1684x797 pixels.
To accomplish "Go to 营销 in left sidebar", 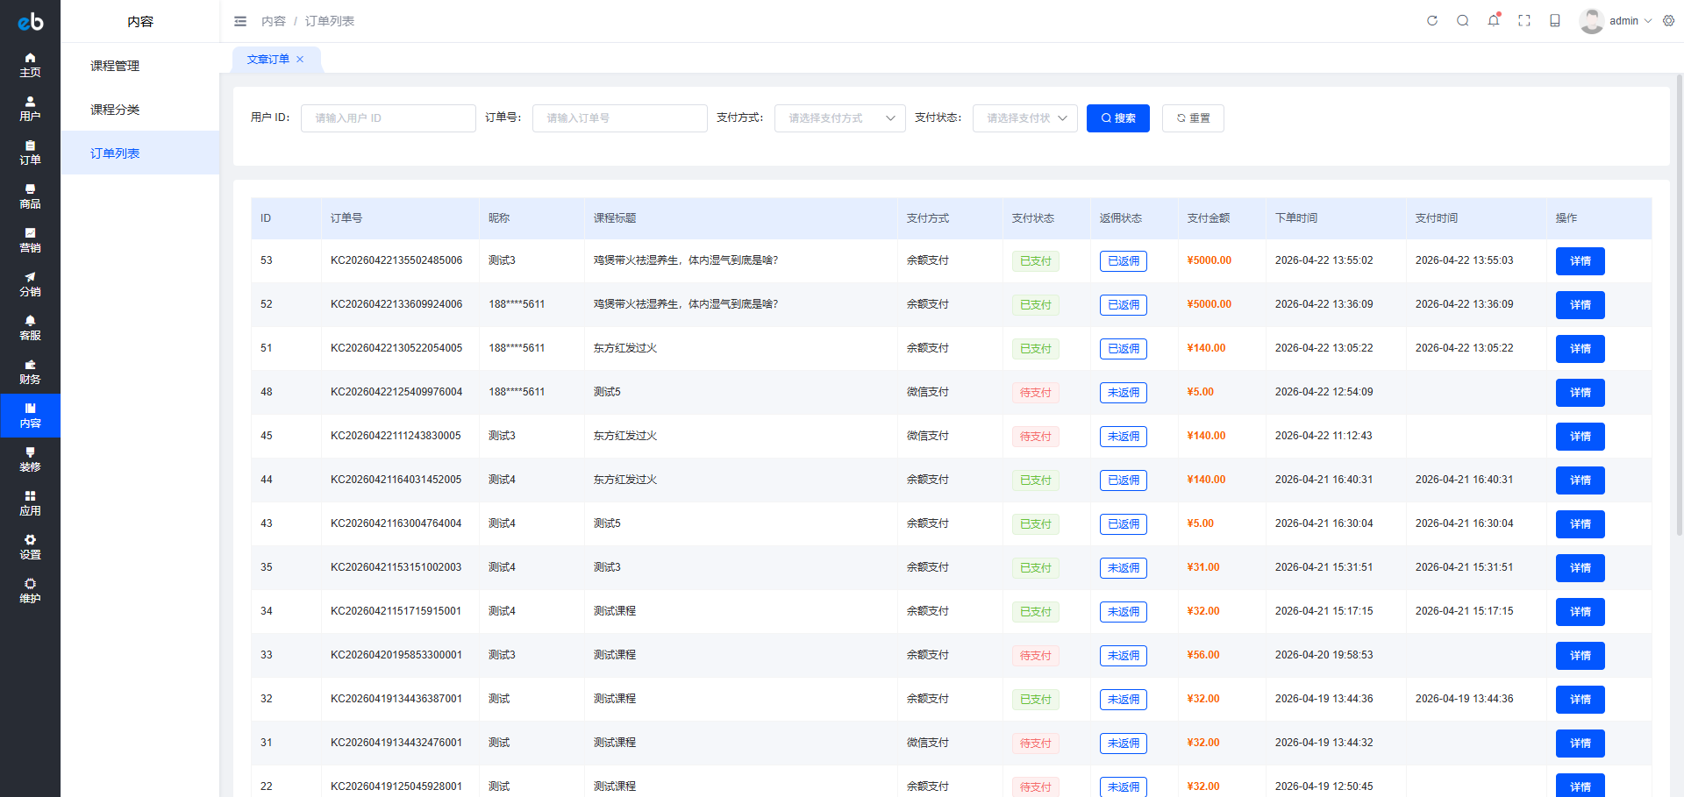I will 30,240.
